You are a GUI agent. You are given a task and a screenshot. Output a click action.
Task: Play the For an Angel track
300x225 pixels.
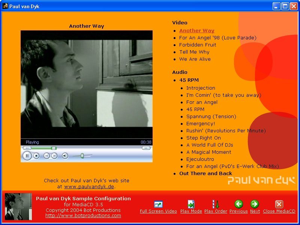pos(202,102)
